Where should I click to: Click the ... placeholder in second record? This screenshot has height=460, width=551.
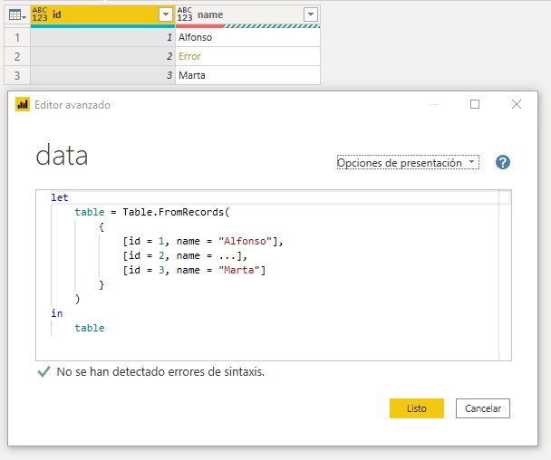point(227,256)
